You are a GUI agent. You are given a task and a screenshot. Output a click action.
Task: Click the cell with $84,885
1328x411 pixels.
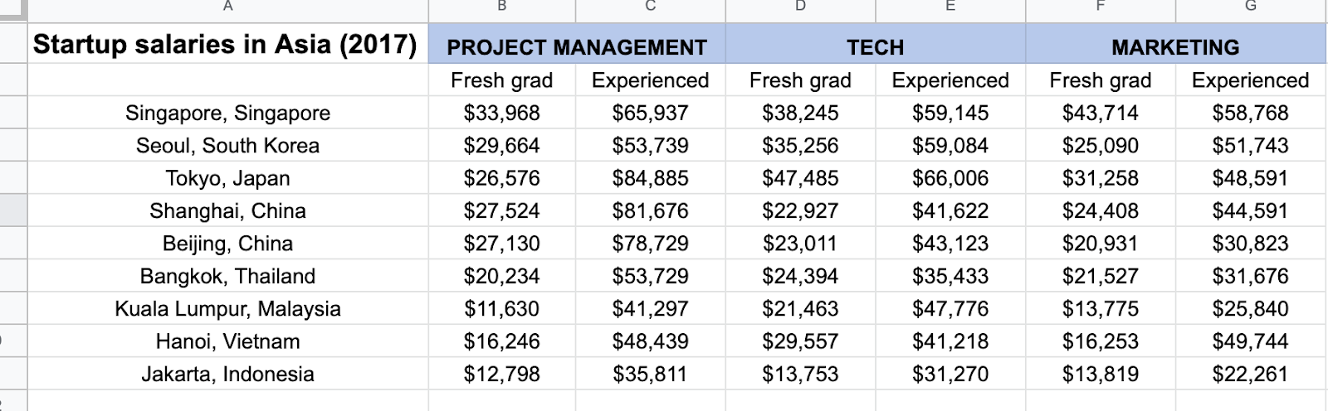click(x=650, y=178)
